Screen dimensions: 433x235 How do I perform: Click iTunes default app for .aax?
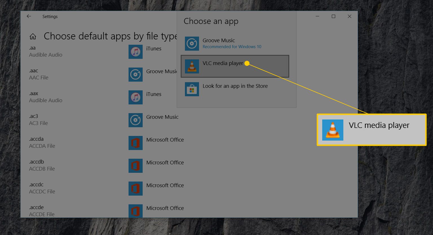154,94
